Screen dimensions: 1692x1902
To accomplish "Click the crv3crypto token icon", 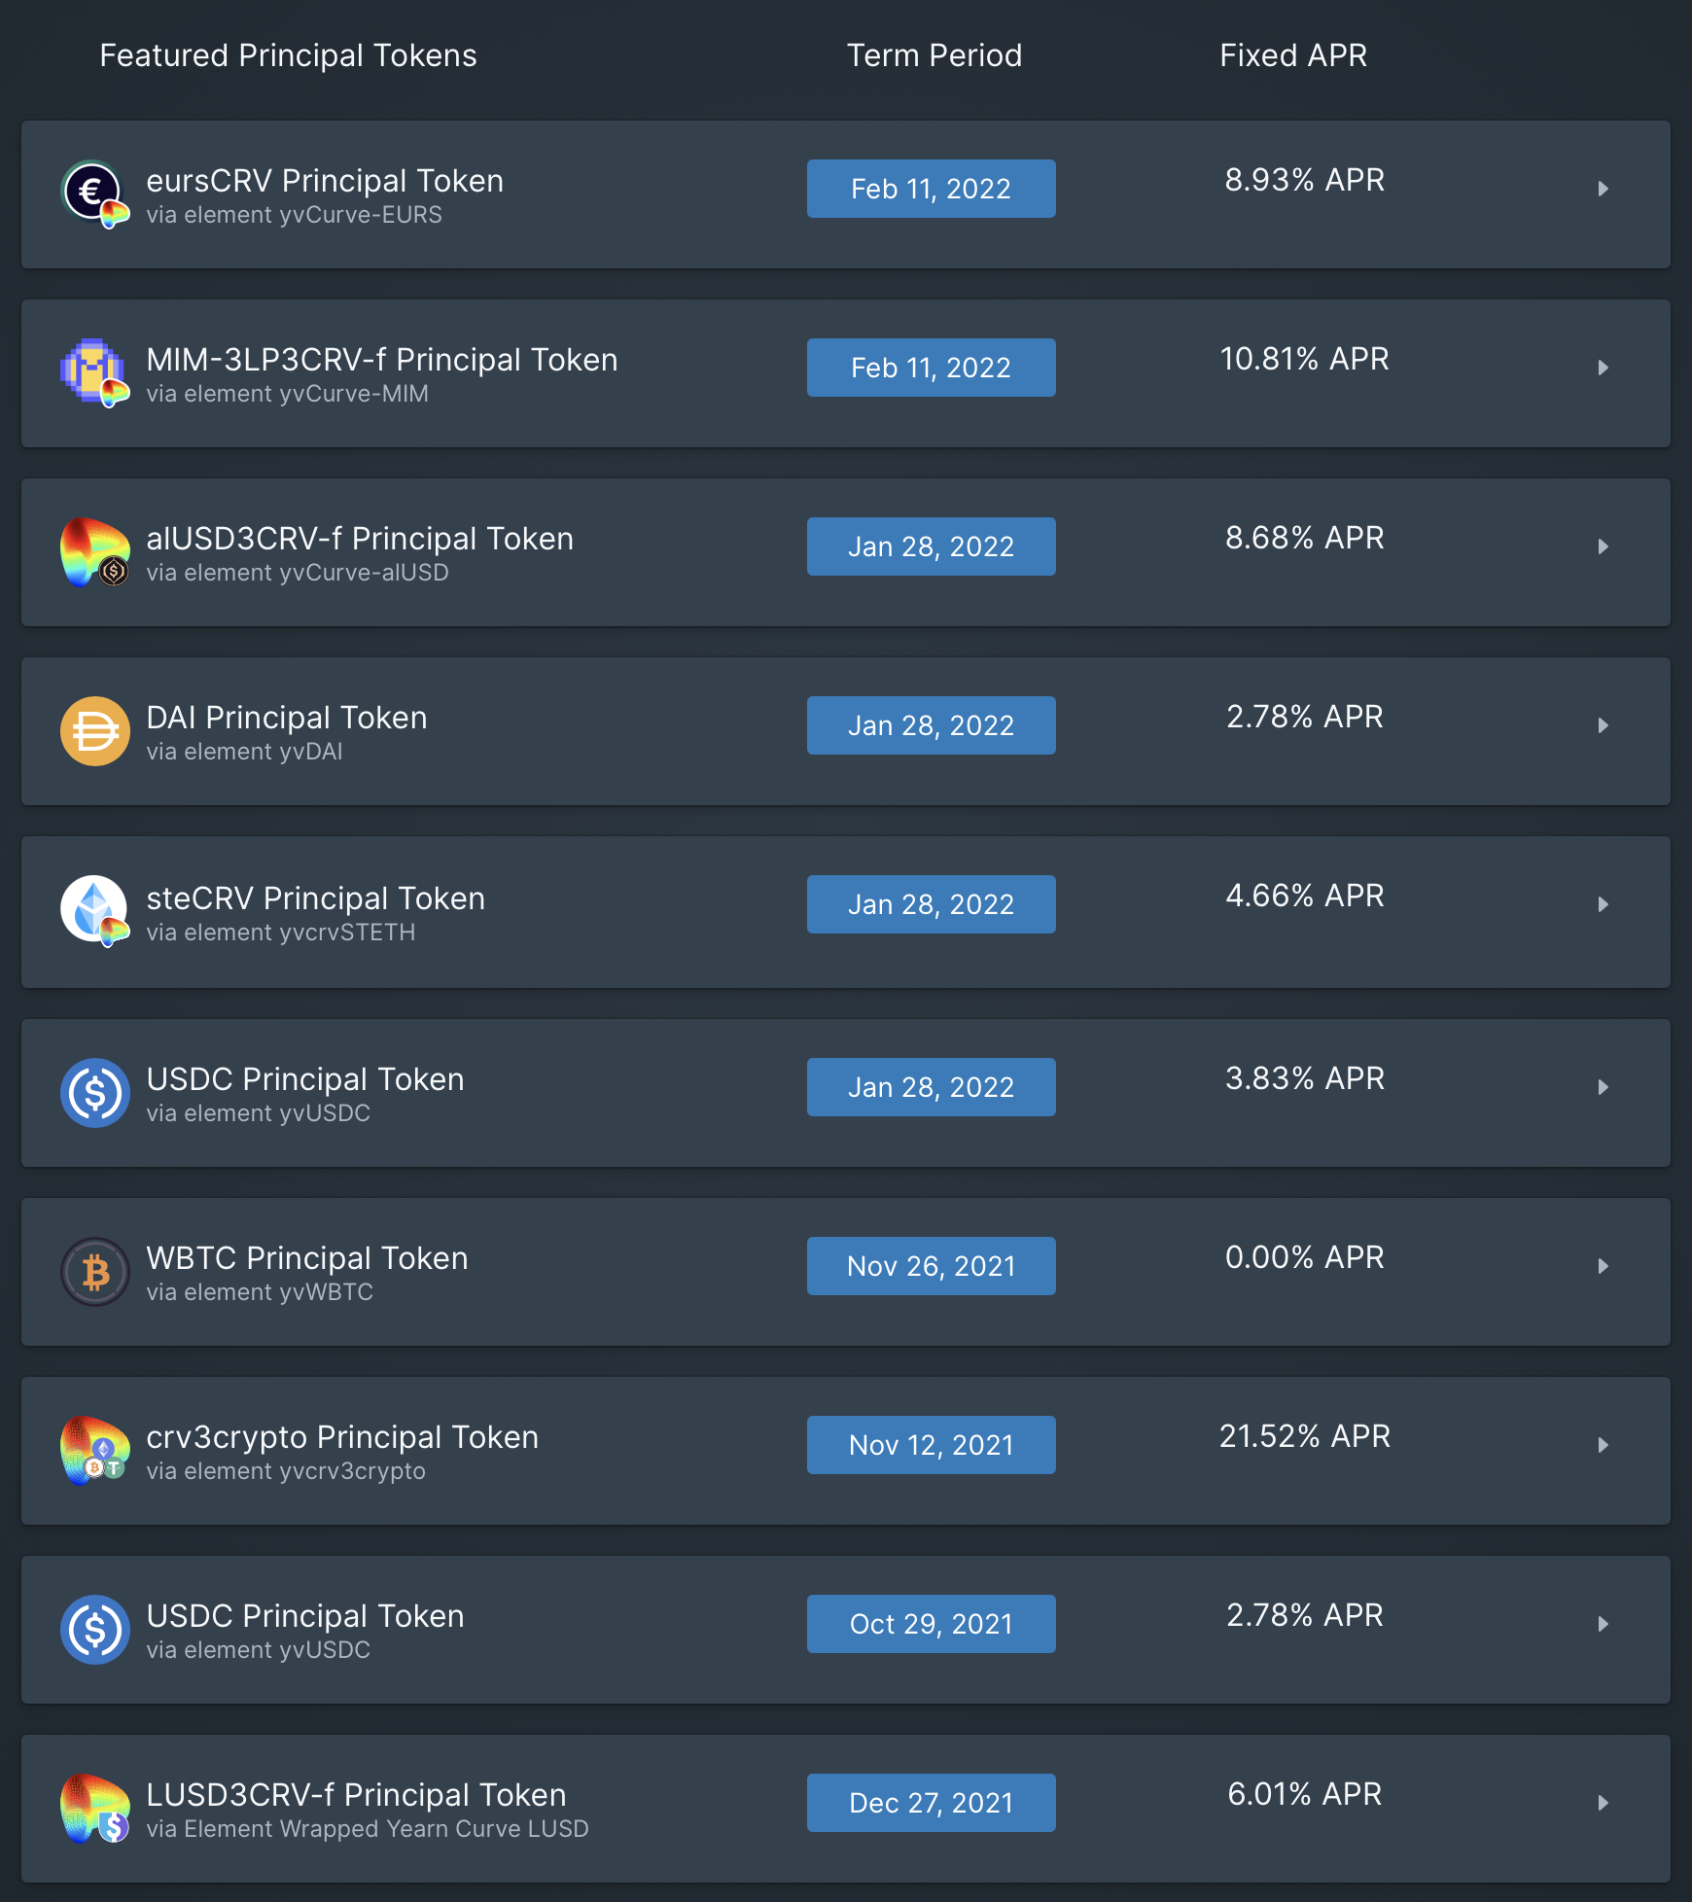I will click(x=94, y=1450).
